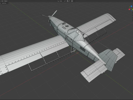This screenshot has height=100, width=133.
Task: Toggle the snapping magnet button
Action: click(x=68, y=1)
